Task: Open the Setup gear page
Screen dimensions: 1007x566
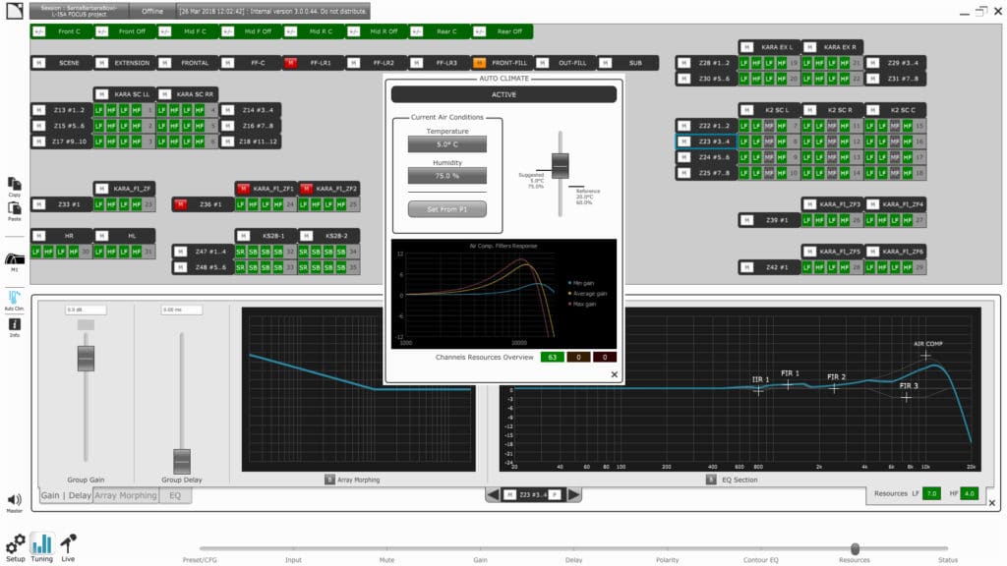Action: point(16,543)
